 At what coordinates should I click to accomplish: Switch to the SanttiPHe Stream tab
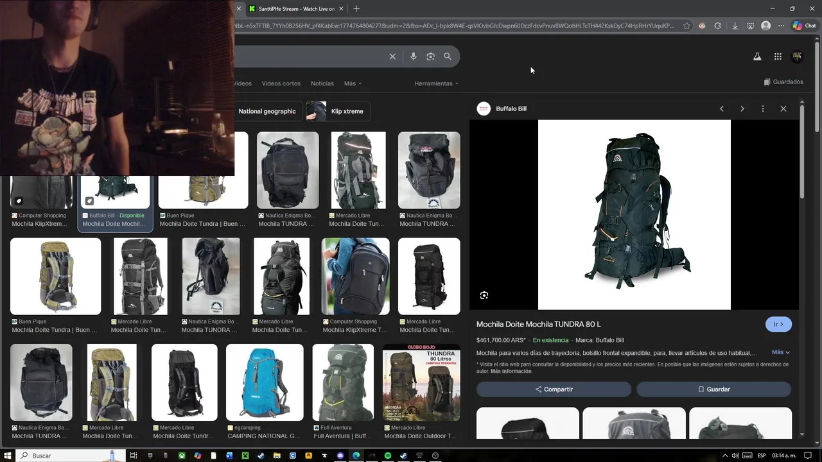[x=296, y=8]
